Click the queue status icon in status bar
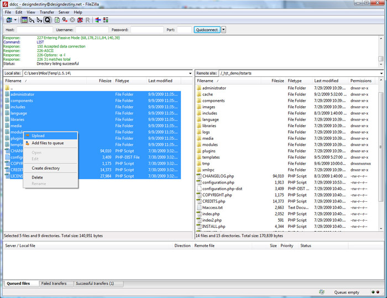 coord(321,292)
